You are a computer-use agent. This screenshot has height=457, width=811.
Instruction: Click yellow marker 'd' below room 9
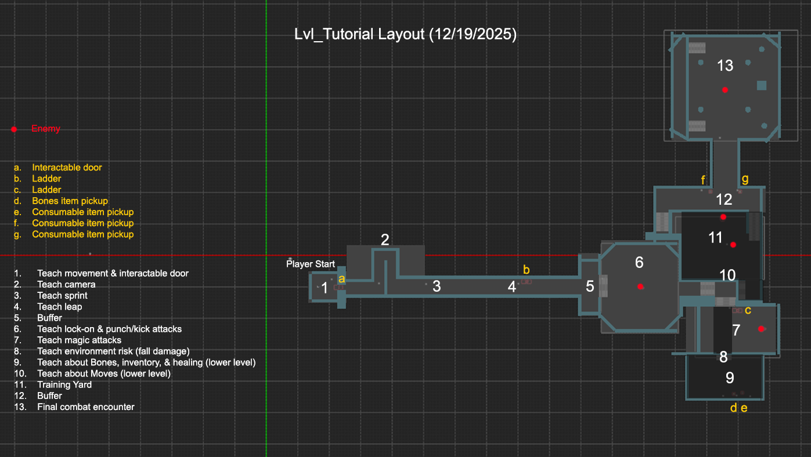[733, 408]
